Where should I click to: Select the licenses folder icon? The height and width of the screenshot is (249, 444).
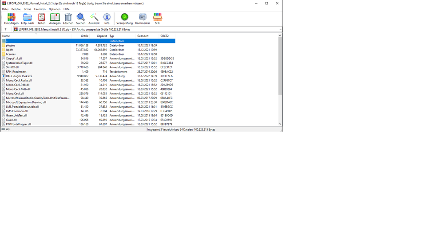[4, 54]
